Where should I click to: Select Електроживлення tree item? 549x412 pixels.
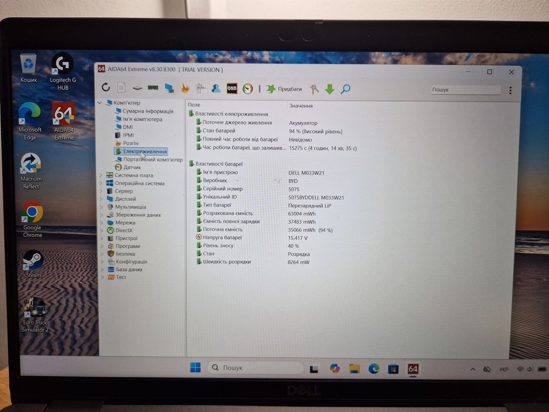tap(141, 151)
